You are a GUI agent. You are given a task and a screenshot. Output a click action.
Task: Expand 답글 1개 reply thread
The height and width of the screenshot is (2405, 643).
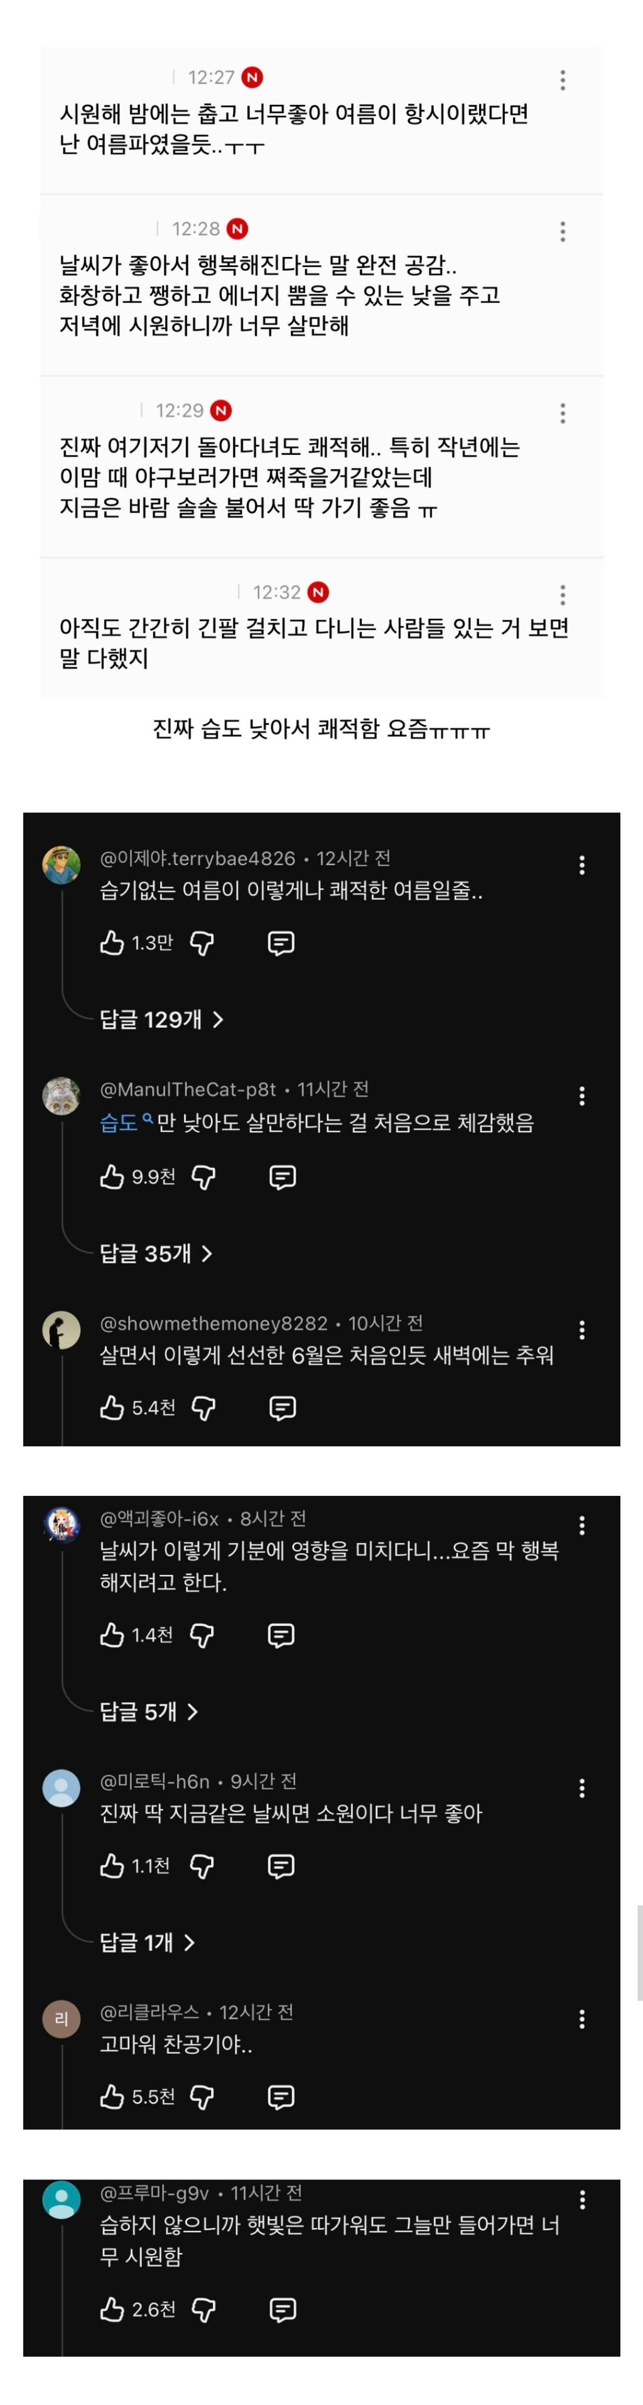click(148, 1943)
